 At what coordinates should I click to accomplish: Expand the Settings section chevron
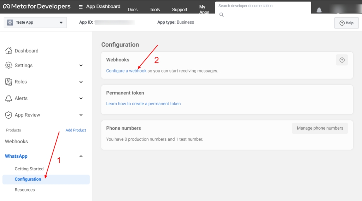(81, 65)
